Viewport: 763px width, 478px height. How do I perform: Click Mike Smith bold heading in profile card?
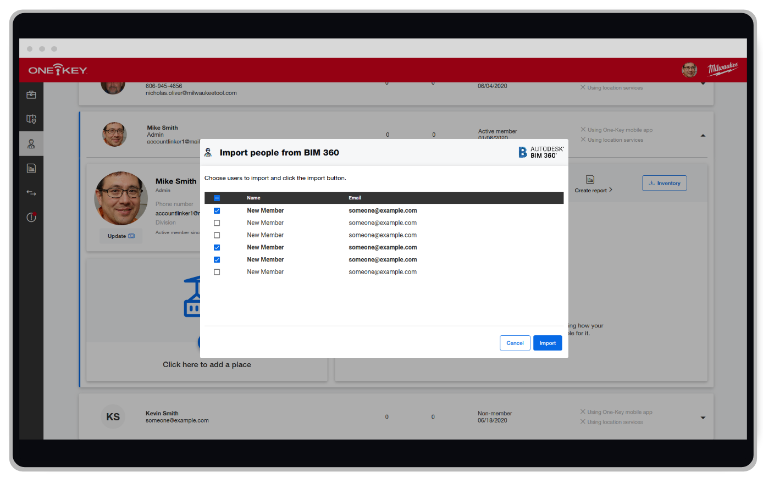pos(176,181)
